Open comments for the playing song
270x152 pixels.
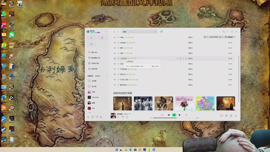(x=123, y=117)
